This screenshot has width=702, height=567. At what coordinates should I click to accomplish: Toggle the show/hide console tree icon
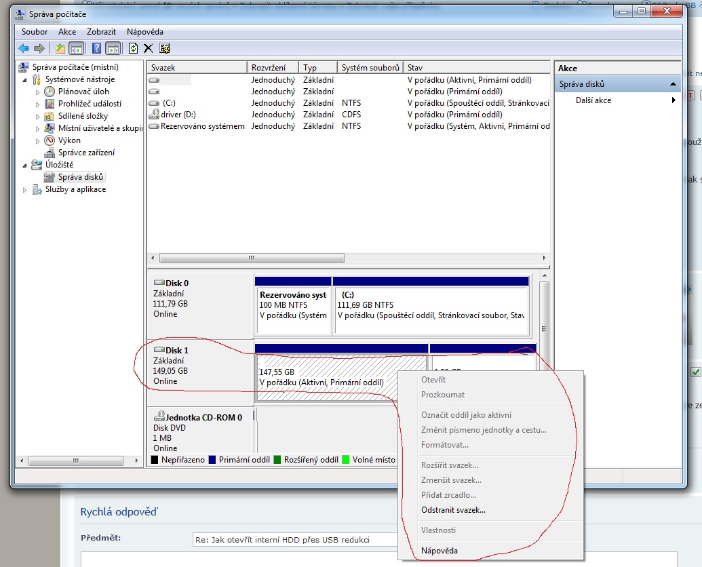click(x=77, y=48)
